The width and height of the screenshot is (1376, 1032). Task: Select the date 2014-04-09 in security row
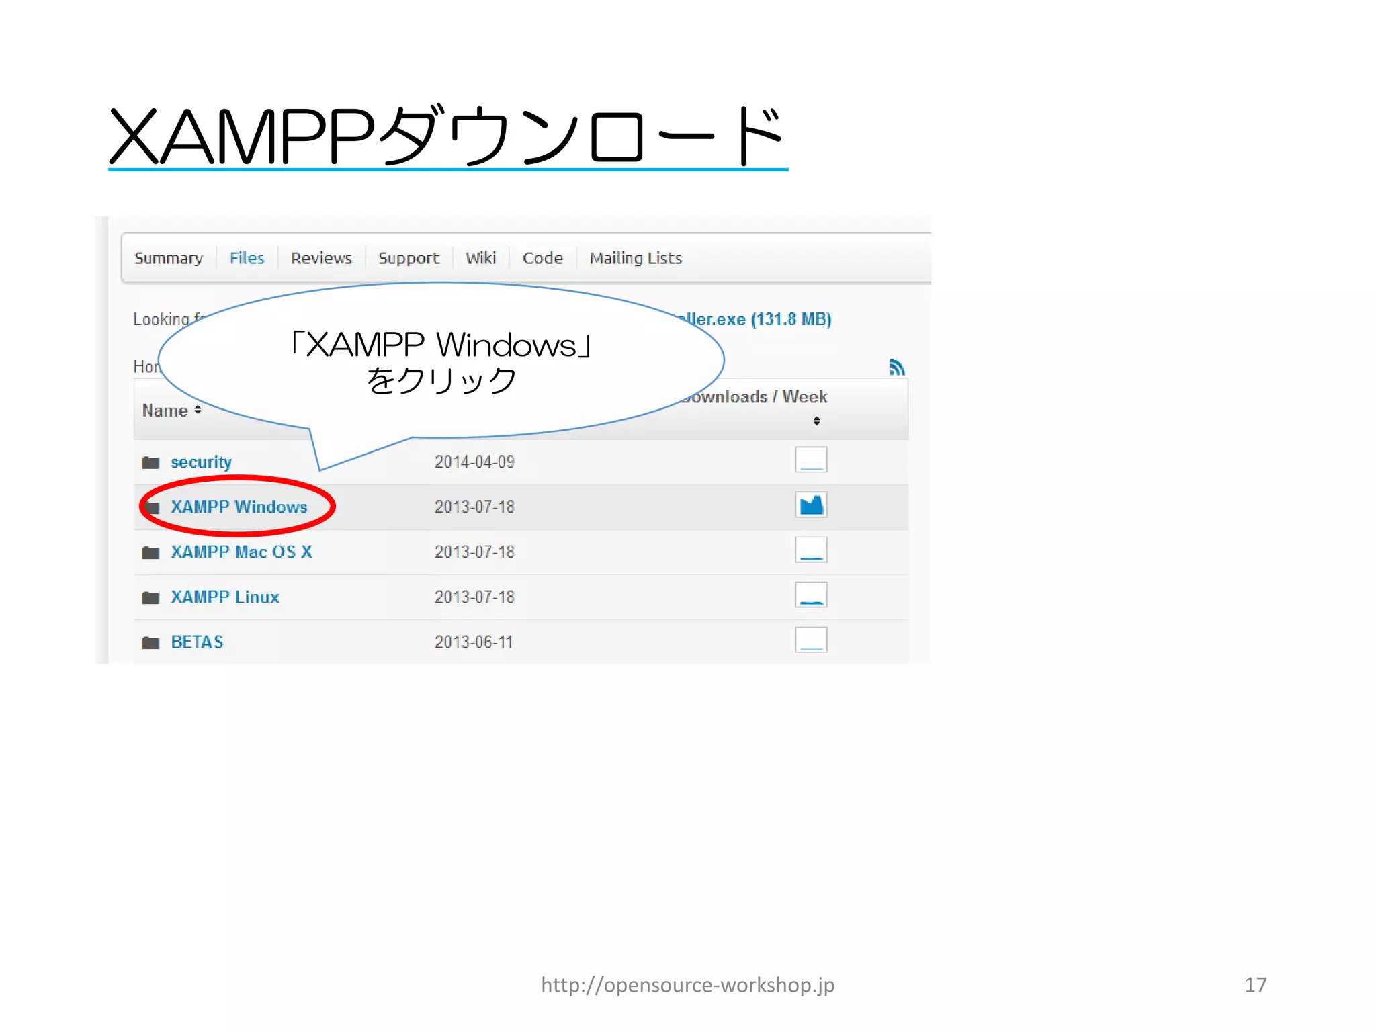(474, 462)
